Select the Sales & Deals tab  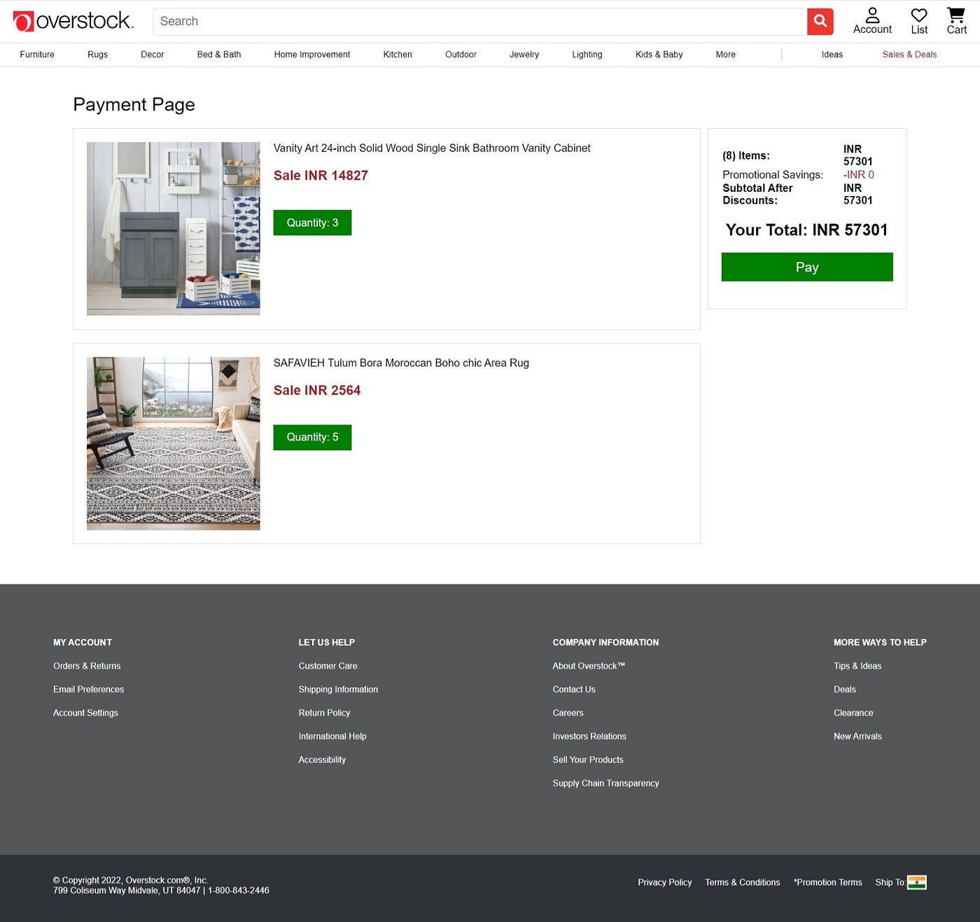909,55
